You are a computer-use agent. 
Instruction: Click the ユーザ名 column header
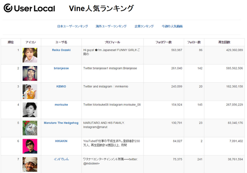pyautogui.click(x=61, y=42)
